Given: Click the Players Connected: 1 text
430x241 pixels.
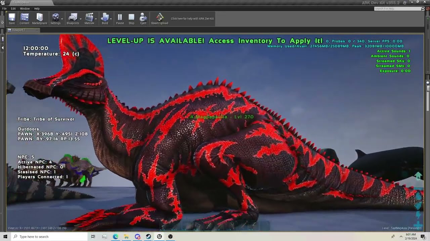Looking at the screenshot, I should pyautogui.click(x=43, y=177).
